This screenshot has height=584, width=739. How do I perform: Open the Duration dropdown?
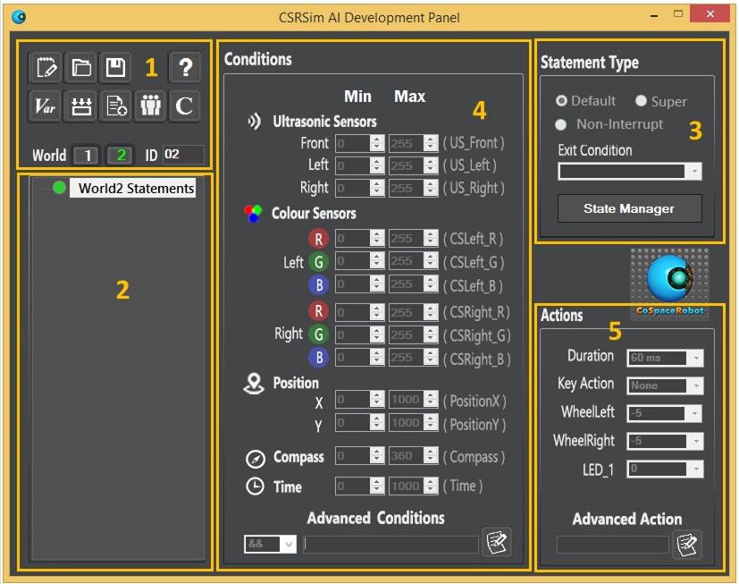point(696,358)
